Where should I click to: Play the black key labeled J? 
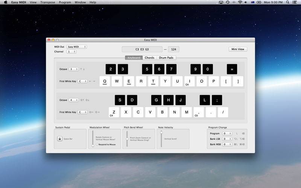[181, 100]
